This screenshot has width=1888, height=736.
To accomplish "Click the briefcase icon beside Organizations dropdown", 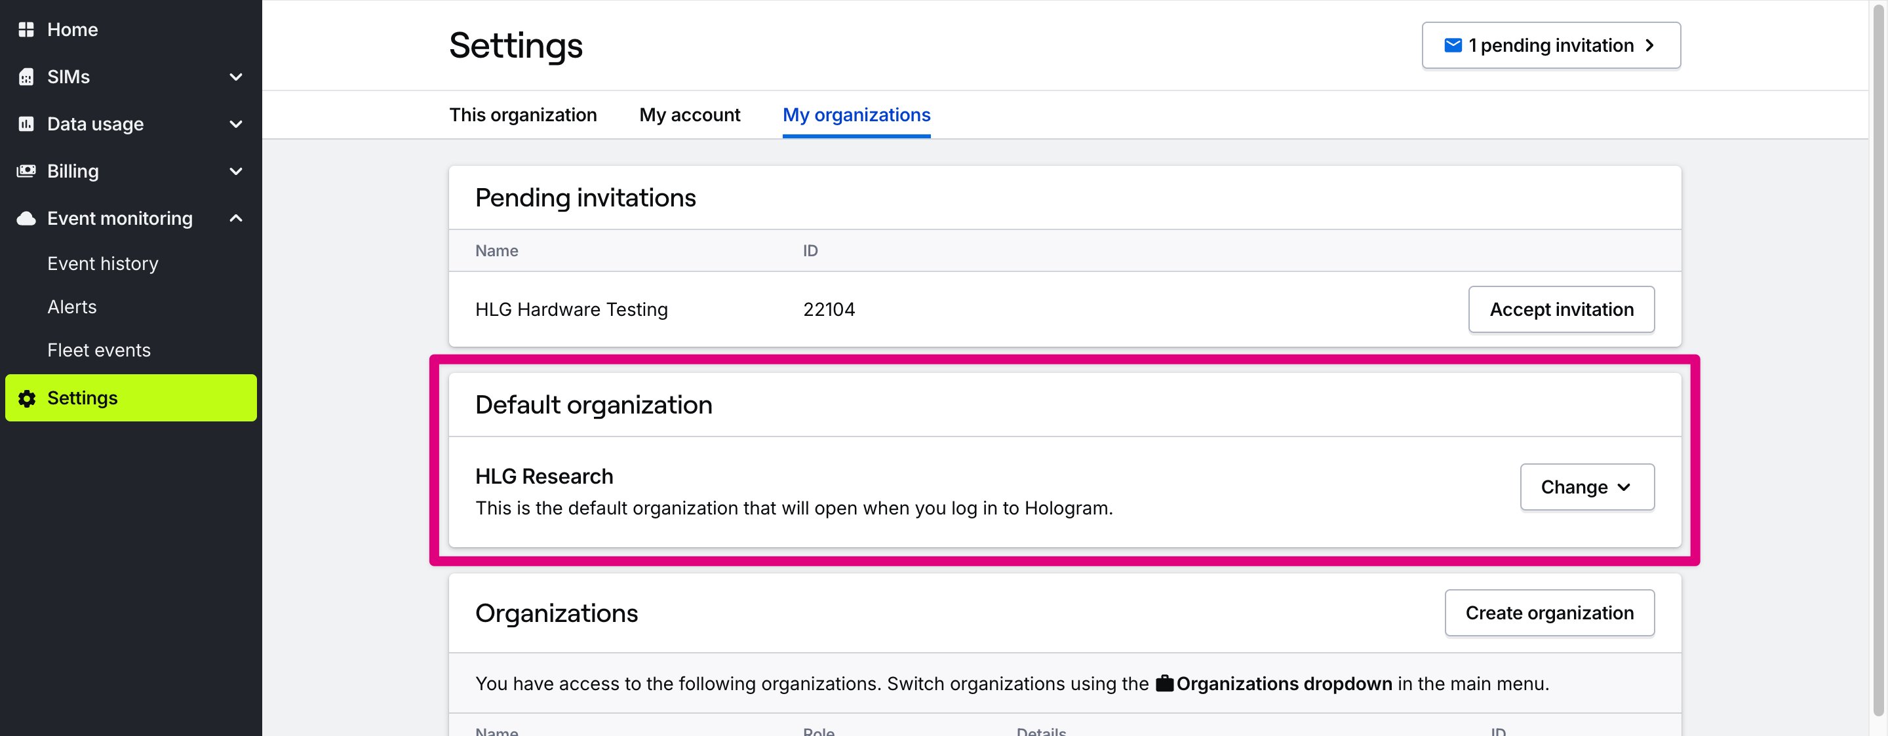I will click(x=1165, y=683).
